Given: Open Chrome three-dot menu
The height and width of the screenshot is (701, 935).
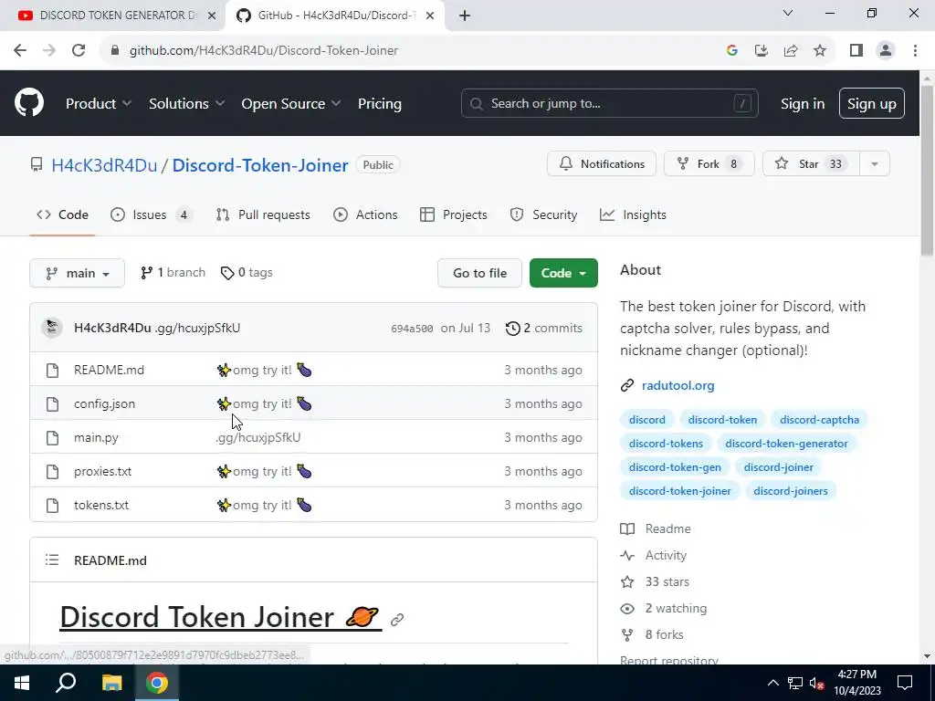Looking at the screenshot, I should pos(915,51).
